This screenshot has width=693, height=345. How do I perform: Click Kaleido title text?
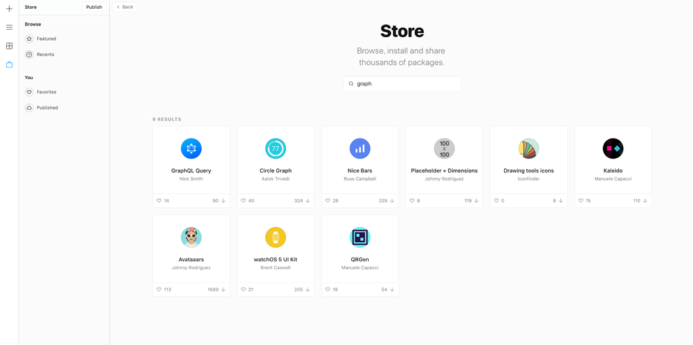[613, 170]
